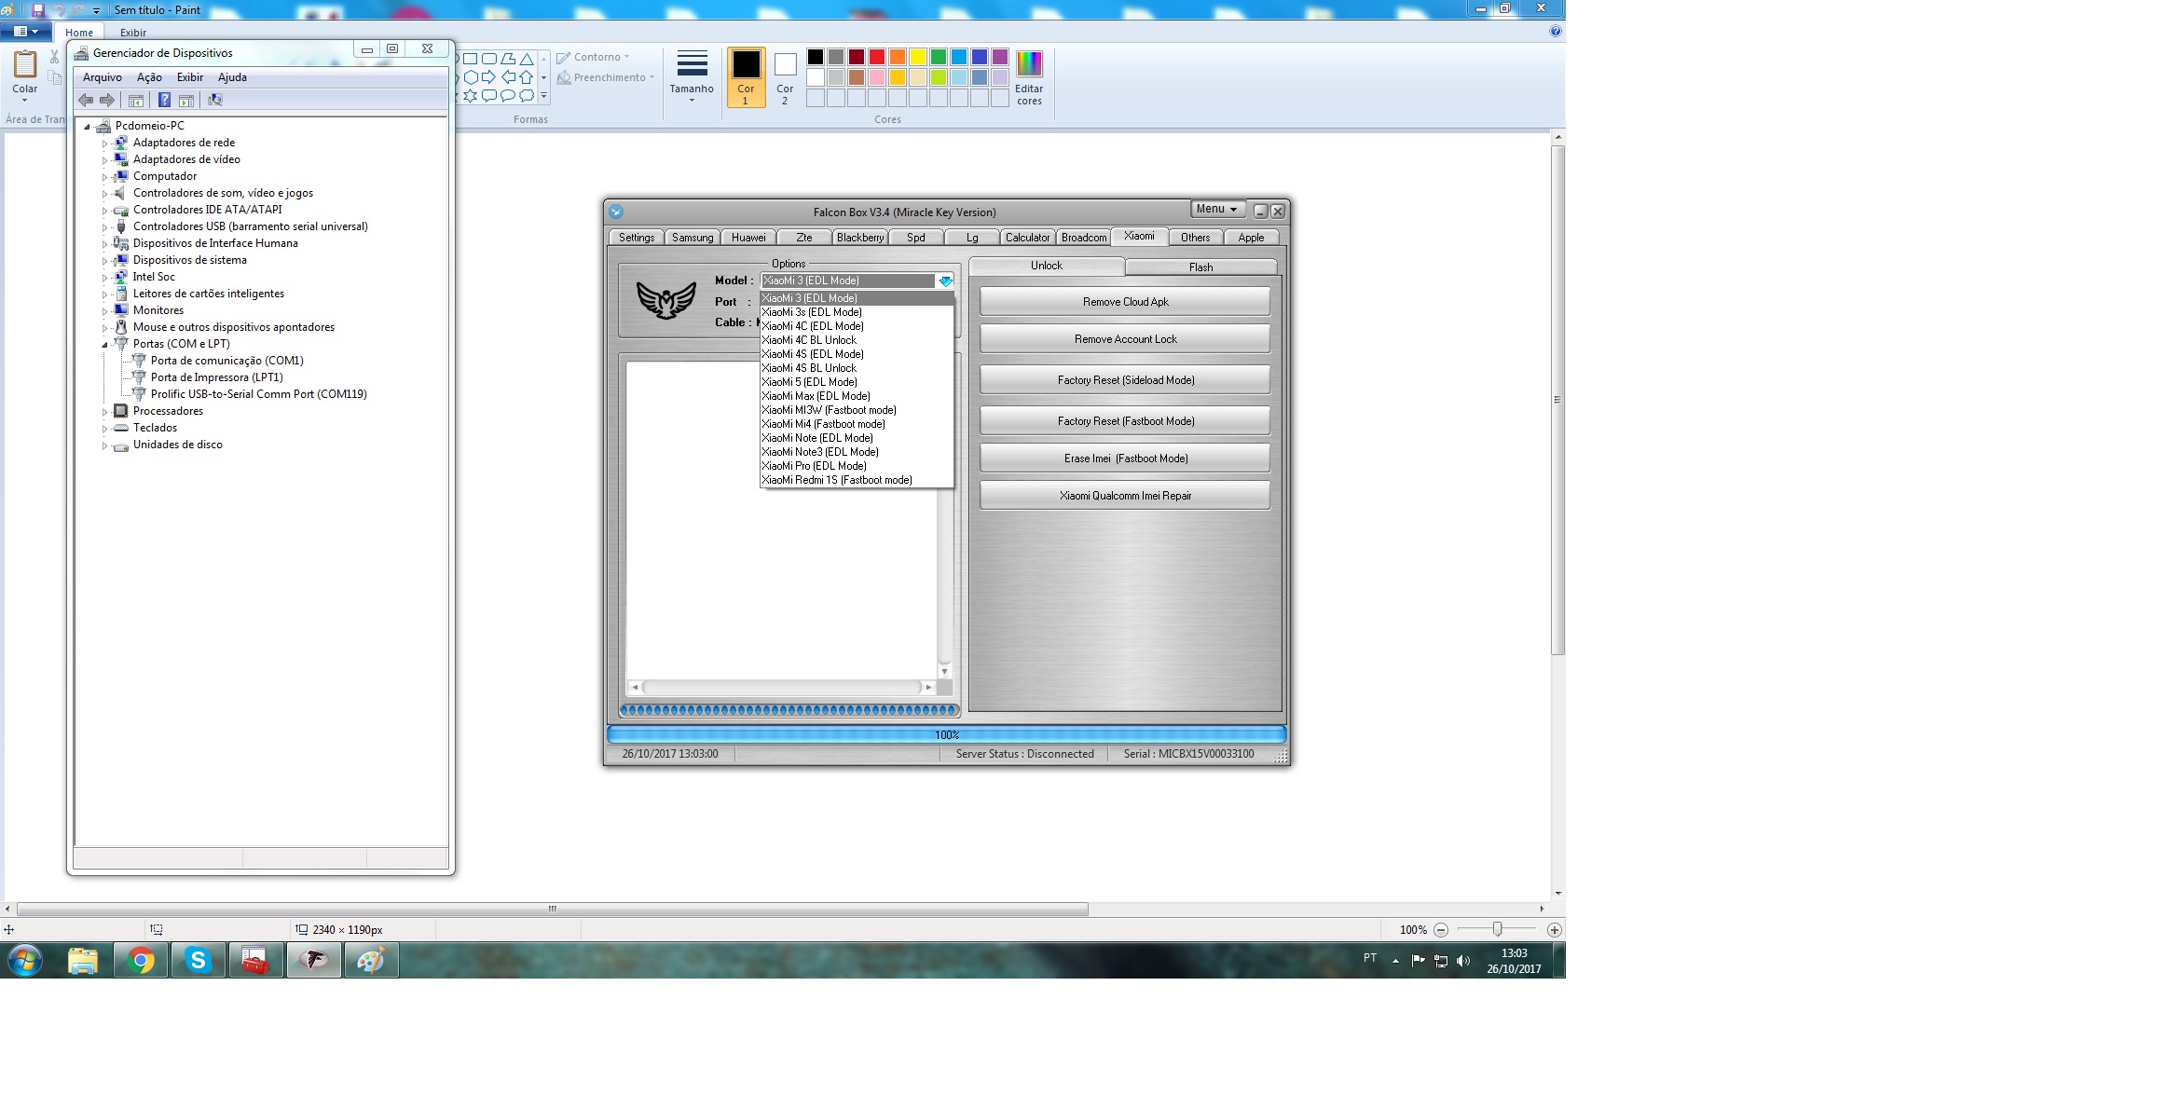Image resolution: width=2181 pixels, height=1109 pixels.
Task: Click blue question mark help icon in Device Manager
Action: click(x=164, y=100)
